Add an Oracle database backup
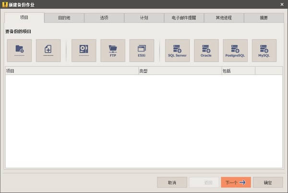The height and width of the screenshot is (193, 288). 206,50
